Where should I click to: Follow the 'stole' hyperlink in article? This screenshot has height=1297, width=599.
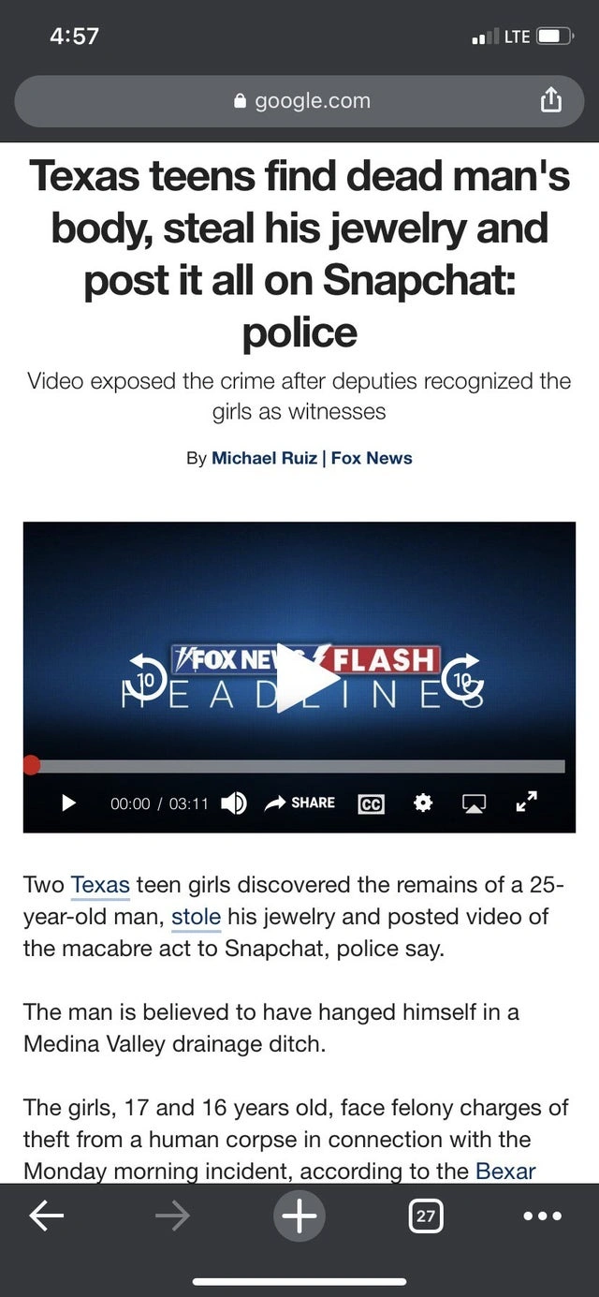coord(196,917)
